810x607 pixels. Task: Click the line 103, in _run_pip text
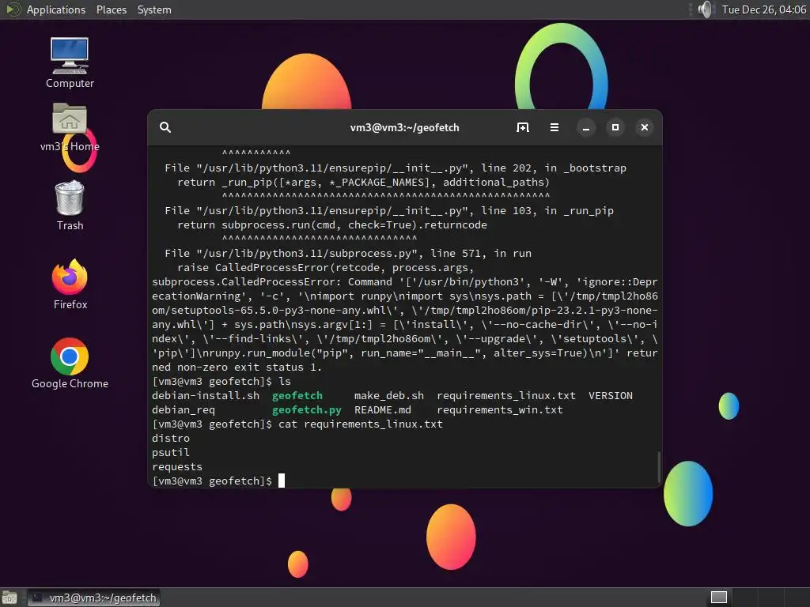pos(547,210)
